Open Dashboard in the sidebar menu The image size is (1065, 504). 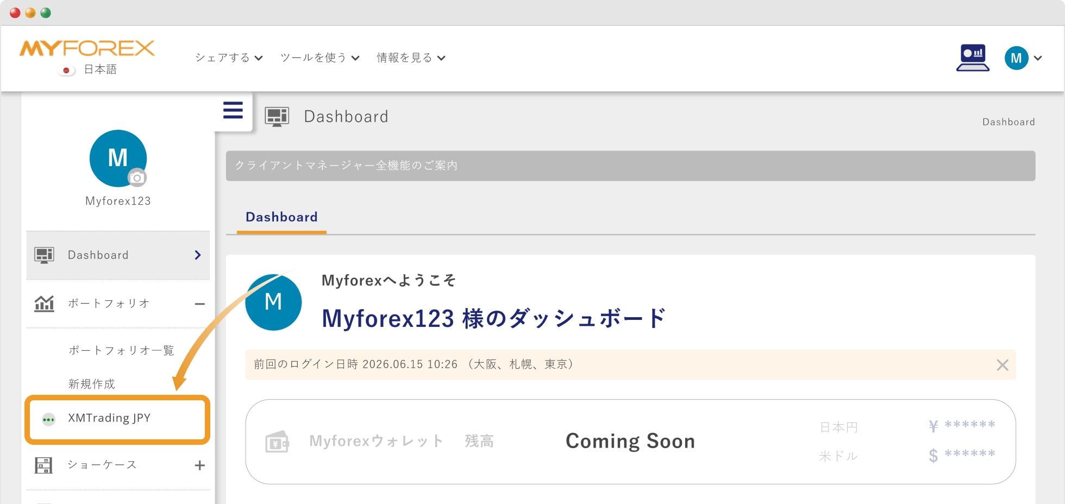(118, 255)
